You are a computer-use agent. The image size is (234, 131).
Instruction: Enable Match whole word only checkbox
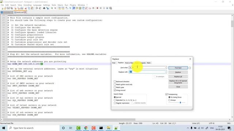115,84
